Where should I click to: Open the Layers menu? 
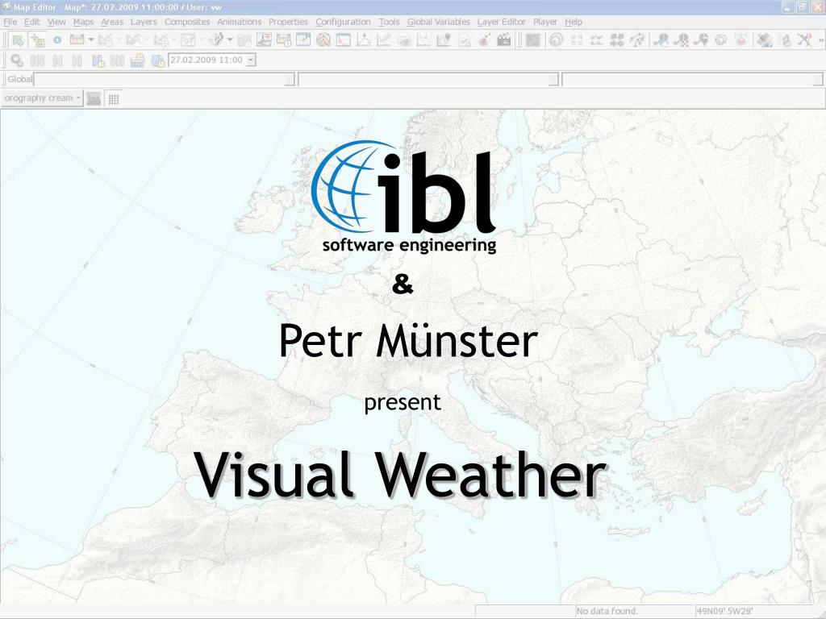[144, 22]
